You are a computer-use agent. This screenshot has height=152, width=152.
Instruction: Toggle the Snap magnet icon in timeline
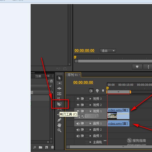[x=91, y=91]
